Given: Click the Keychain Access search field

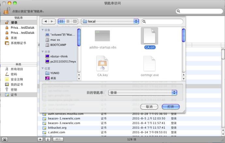Looking at the screenshot, I should click(x=199, y=11).
